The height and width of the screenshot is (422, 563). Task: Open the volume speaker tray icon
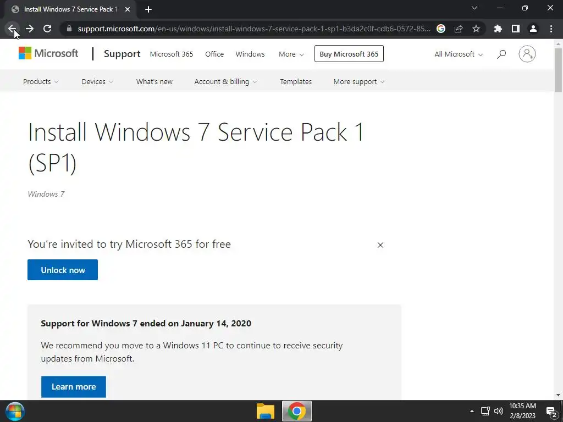499,411
